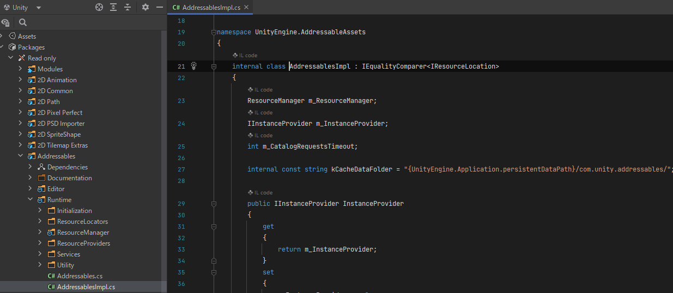Image resolution: width=673 pixels, height=293 pixels.
Task: Click IL code hint above m_InstanceProvider field
Action: pyautogui.click(x=260, y=112)
